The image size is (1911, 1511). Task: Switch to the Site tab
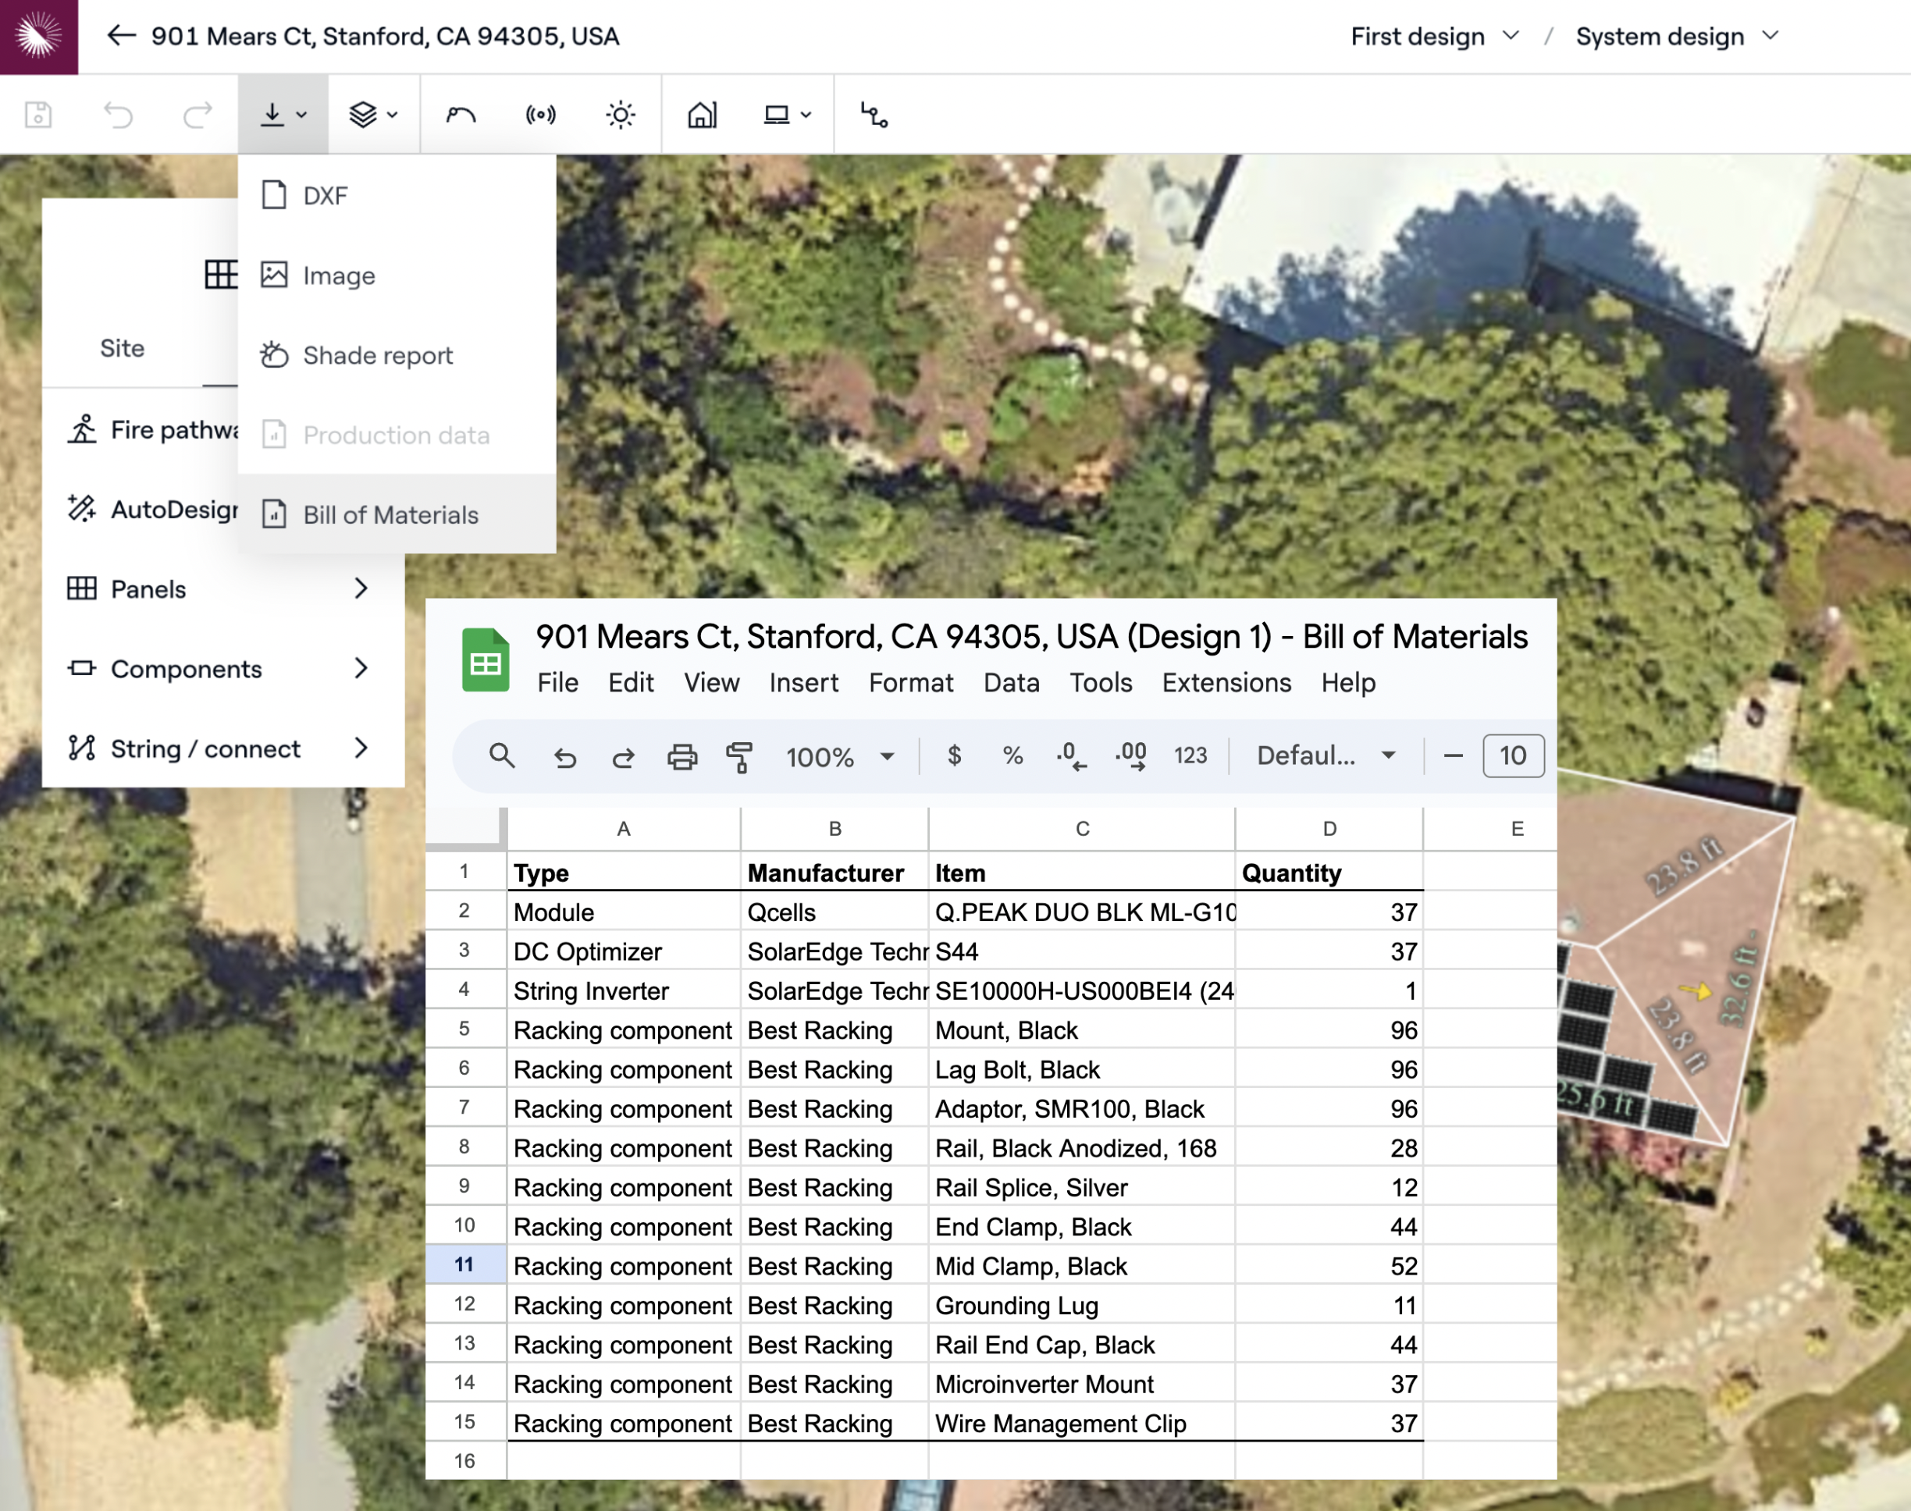pos(122,349)
